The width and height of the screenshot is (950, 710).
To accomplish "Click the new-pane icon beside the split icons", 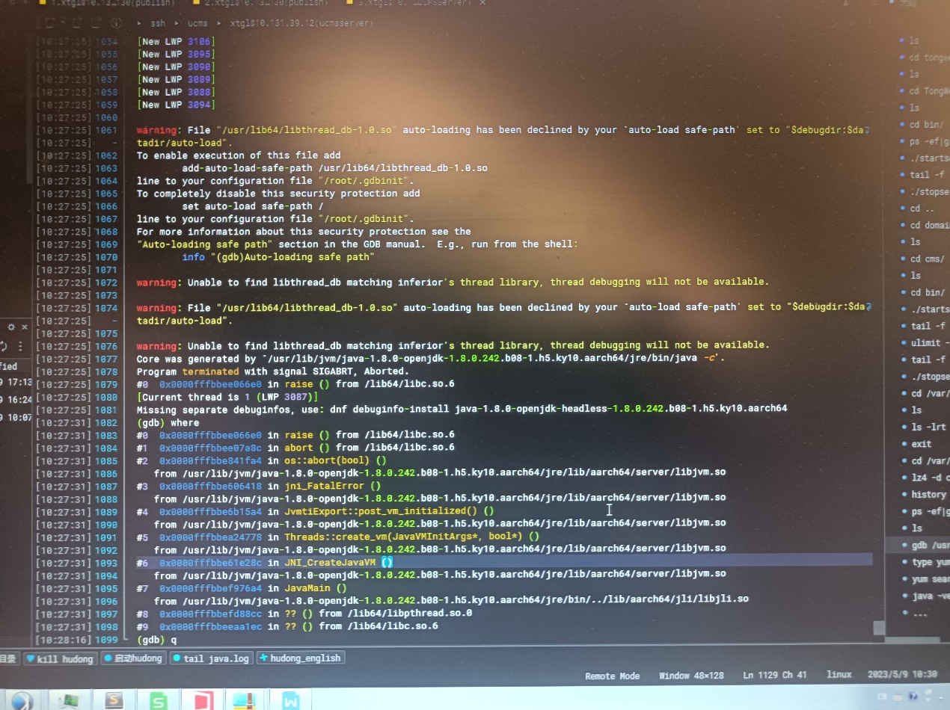I will pos(95,22).
